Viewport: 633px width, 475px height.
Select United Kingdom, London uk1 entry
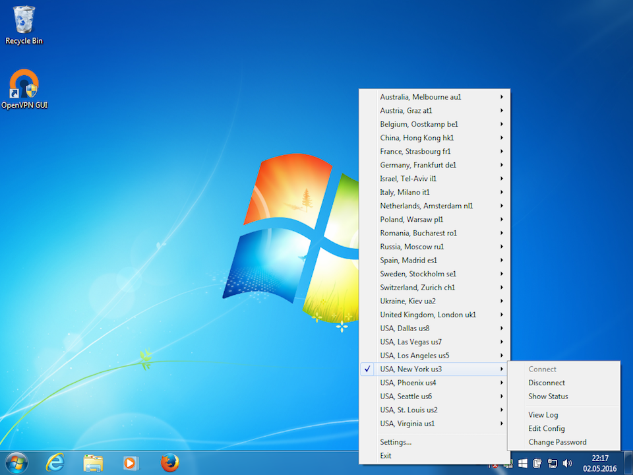click(435, 315)
